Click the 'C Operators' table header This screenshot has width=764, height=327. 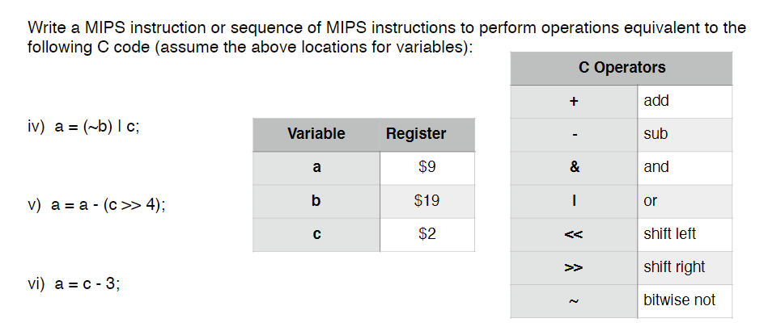(622, 68)
